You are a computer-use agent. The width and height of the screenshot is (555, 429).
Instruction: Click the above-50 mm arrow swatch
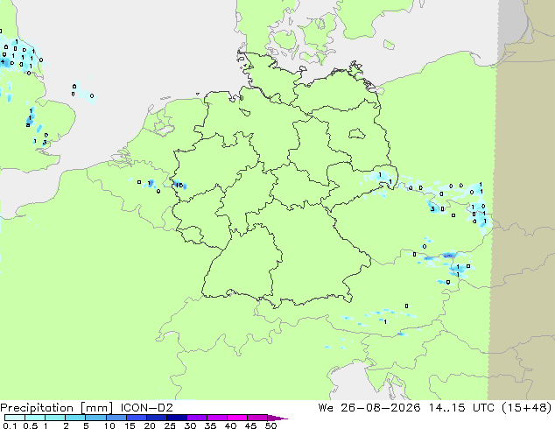[x=277, y=418]
